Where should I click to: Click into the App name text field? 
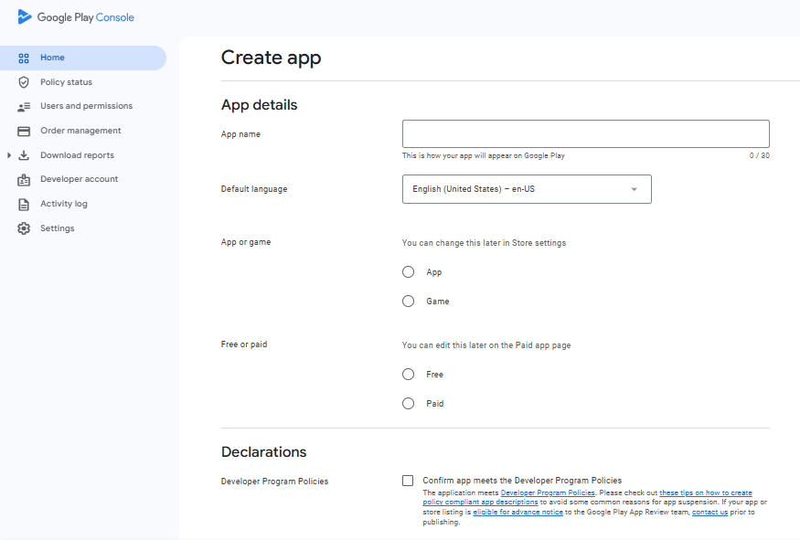pos(586,134)
